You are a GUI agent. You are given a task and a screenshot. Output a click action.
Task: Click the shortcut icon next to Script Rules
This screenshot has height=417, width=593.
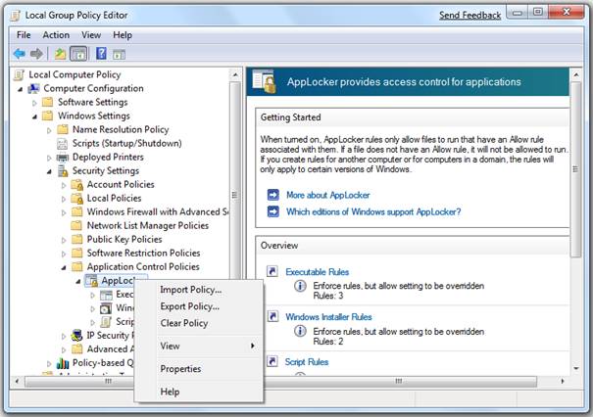272,361
